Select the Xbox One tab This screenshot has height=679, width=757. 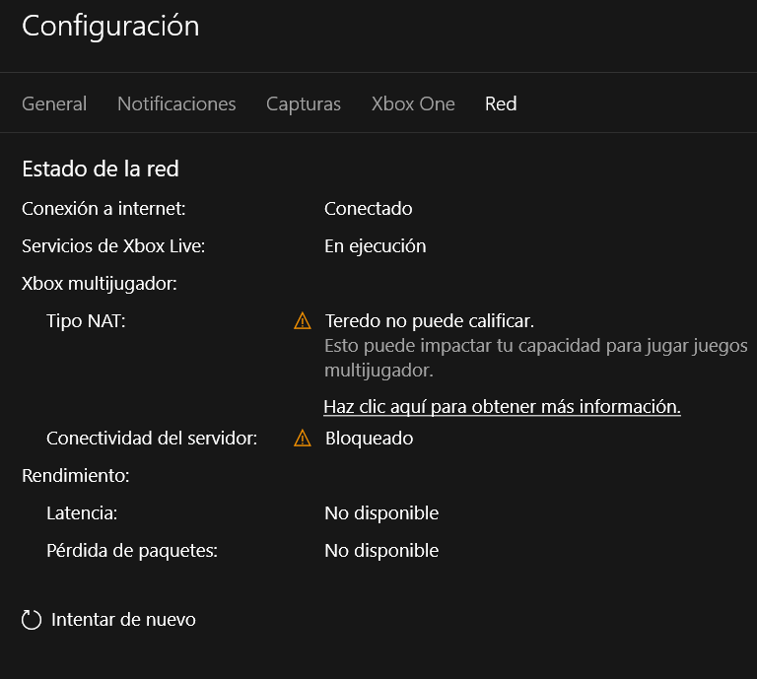click(413, 103)
